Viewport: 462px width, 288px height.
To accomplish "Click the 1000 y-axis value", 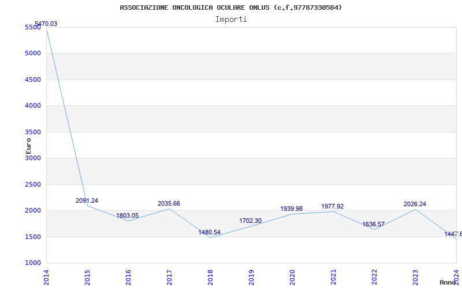I will [x=32, y=263].
